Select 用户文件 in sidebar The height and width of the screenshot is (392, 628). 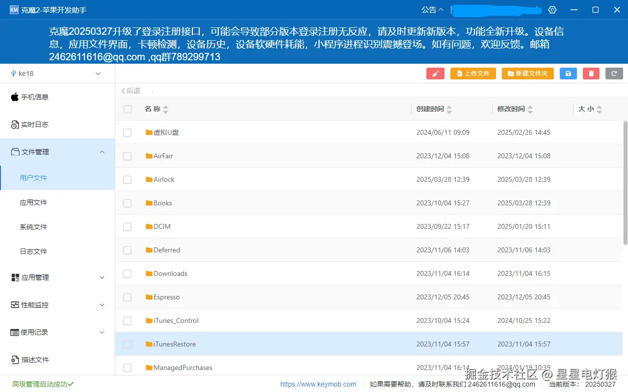click(57, 178)
